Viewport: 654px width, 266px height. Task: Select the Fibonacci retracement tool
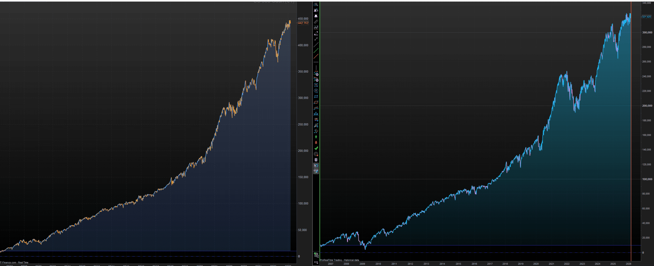[x=316, y=119]
